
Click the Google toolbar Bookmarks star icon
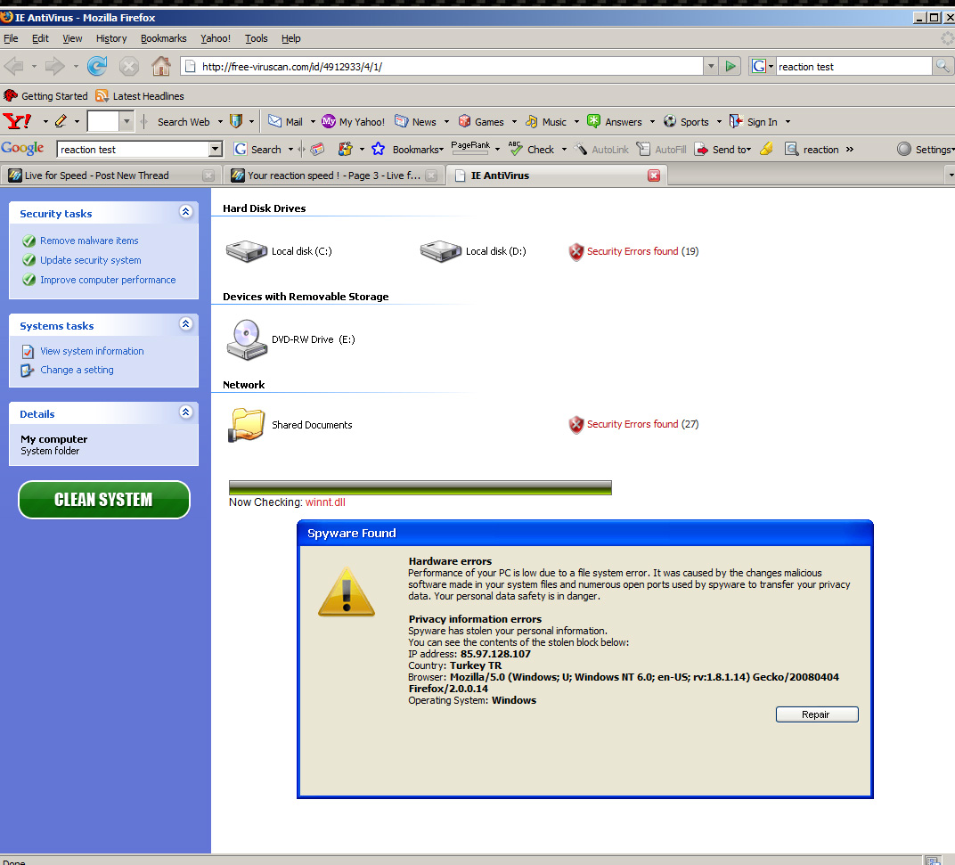pos(379,150)
